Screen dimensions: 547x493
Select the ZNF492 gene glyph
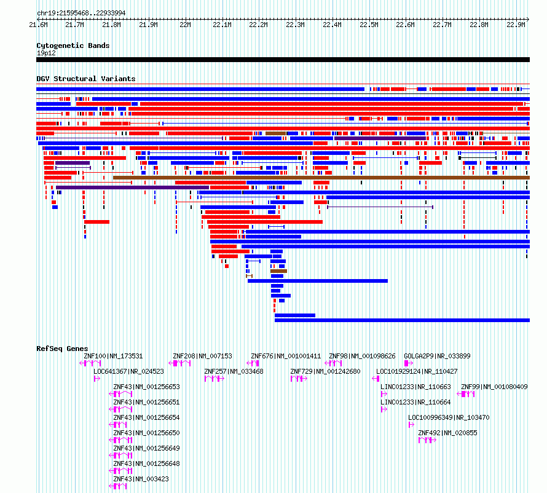pyautogui.click(x=427, y=440)
